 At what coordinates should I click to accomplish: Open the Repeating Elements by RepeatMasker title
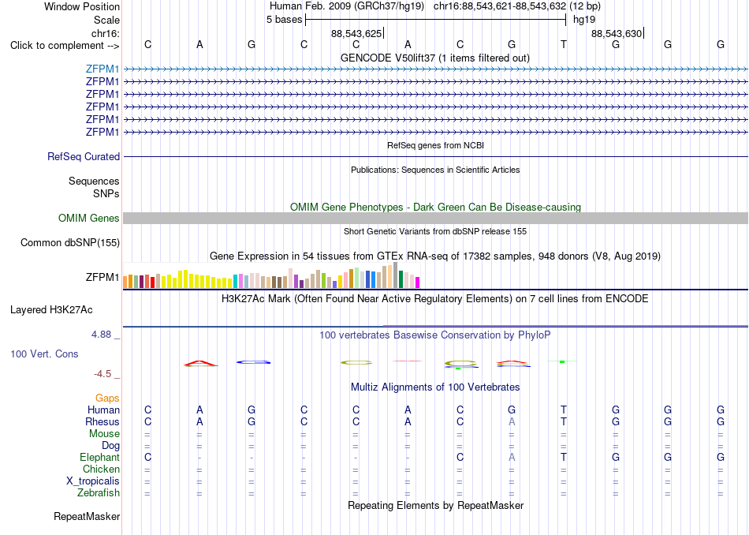pos(436,506)
